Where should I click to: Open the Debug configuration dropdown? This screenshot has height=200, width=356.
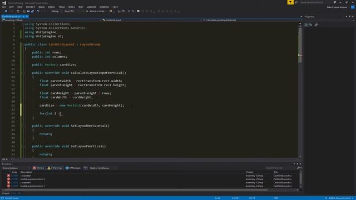click(57, 11)
